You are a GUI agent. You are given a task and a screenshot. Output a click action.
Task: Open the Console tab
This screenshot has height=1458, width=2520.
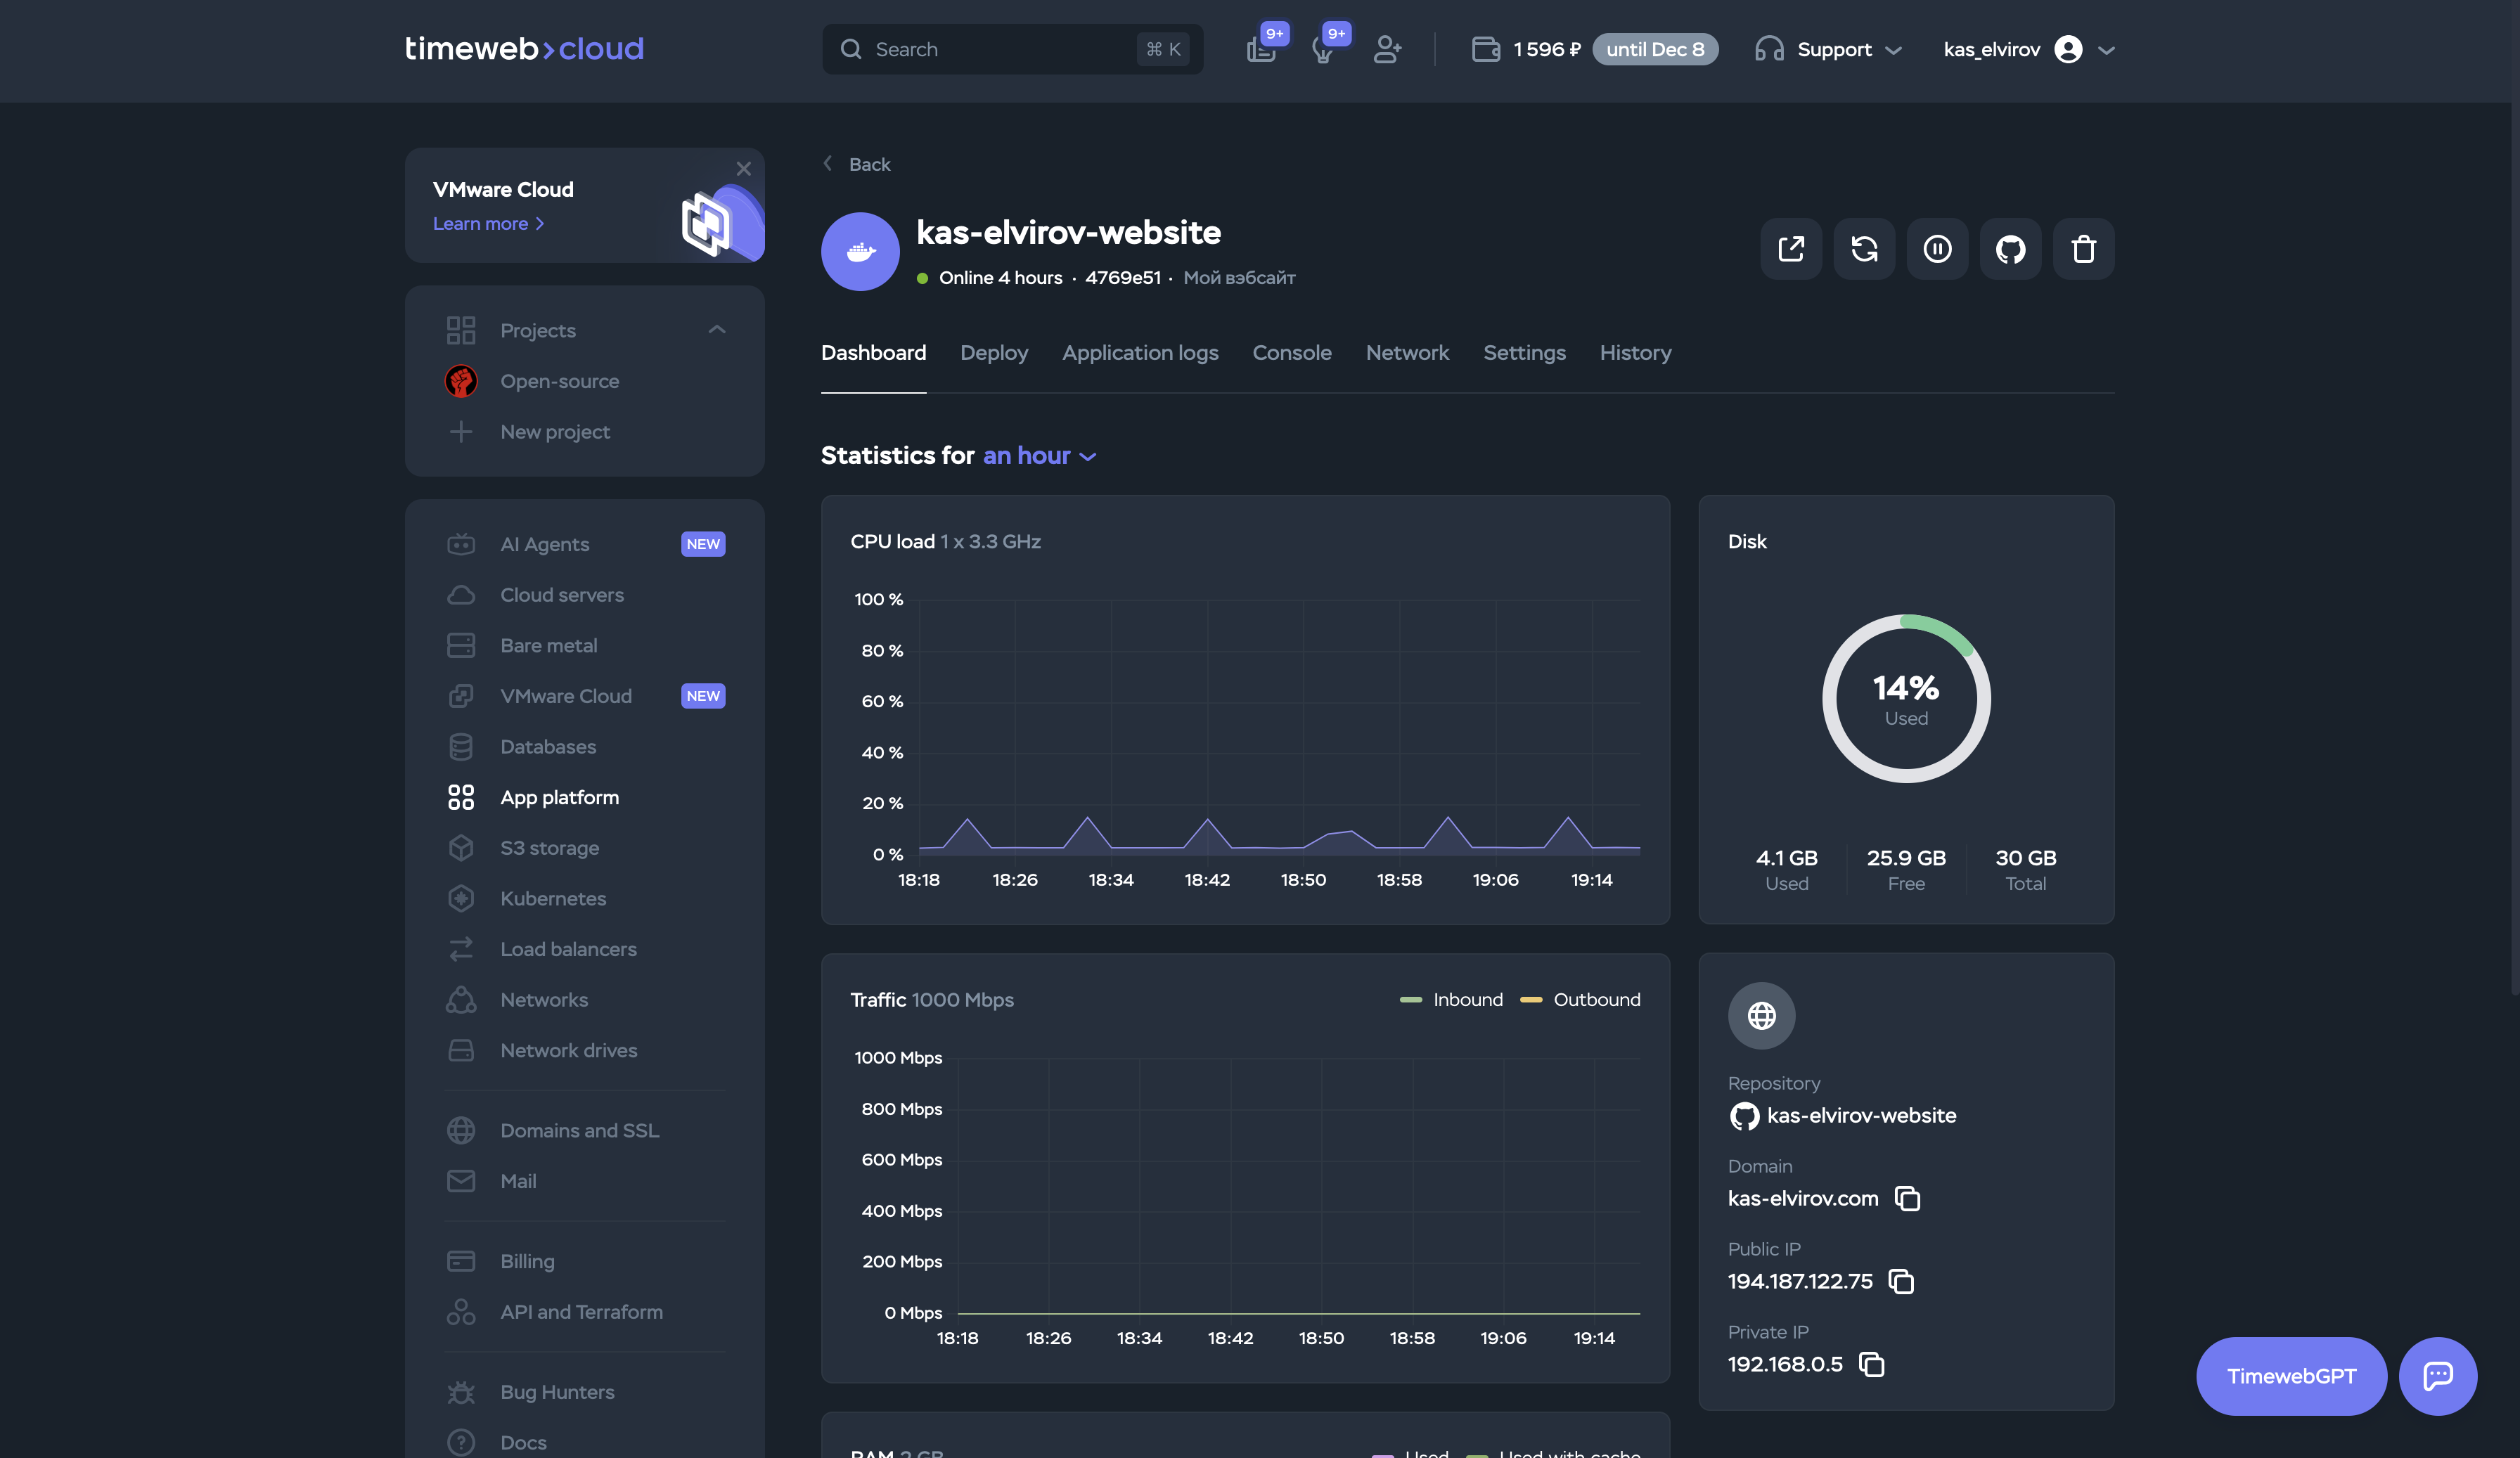1292,352
